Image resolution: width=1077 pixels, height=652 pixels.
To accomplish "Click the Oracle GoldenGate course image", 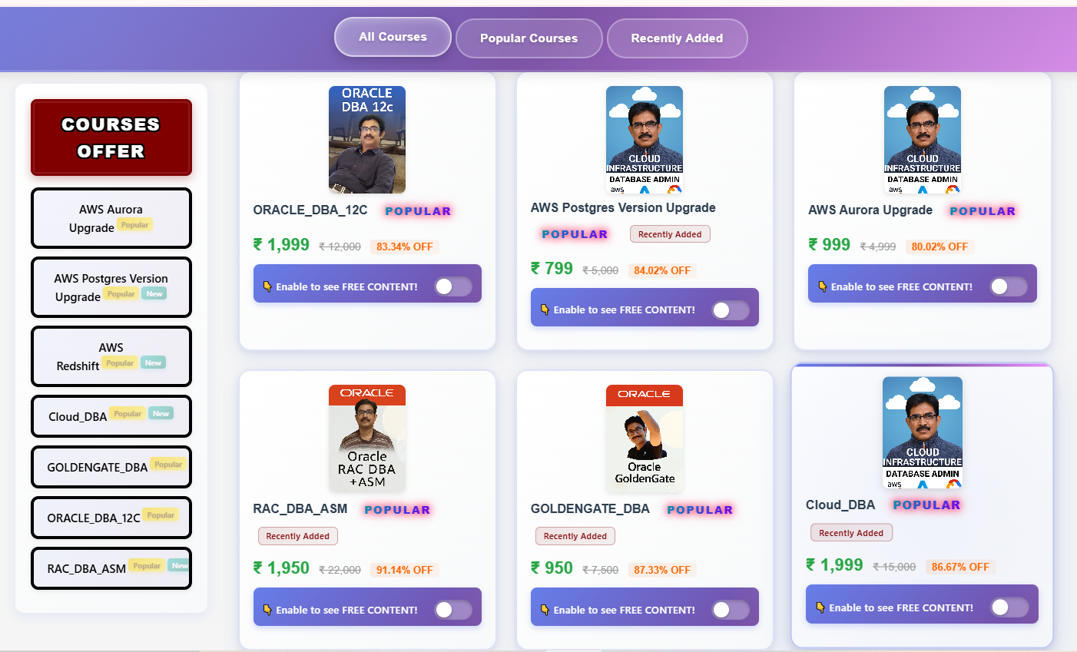I will coord(645,438).
